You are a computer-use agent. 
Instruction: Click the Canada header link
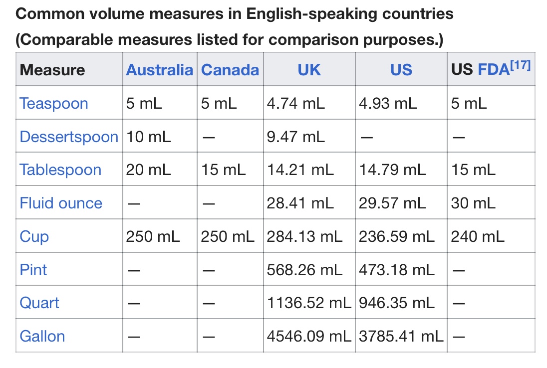230,70
